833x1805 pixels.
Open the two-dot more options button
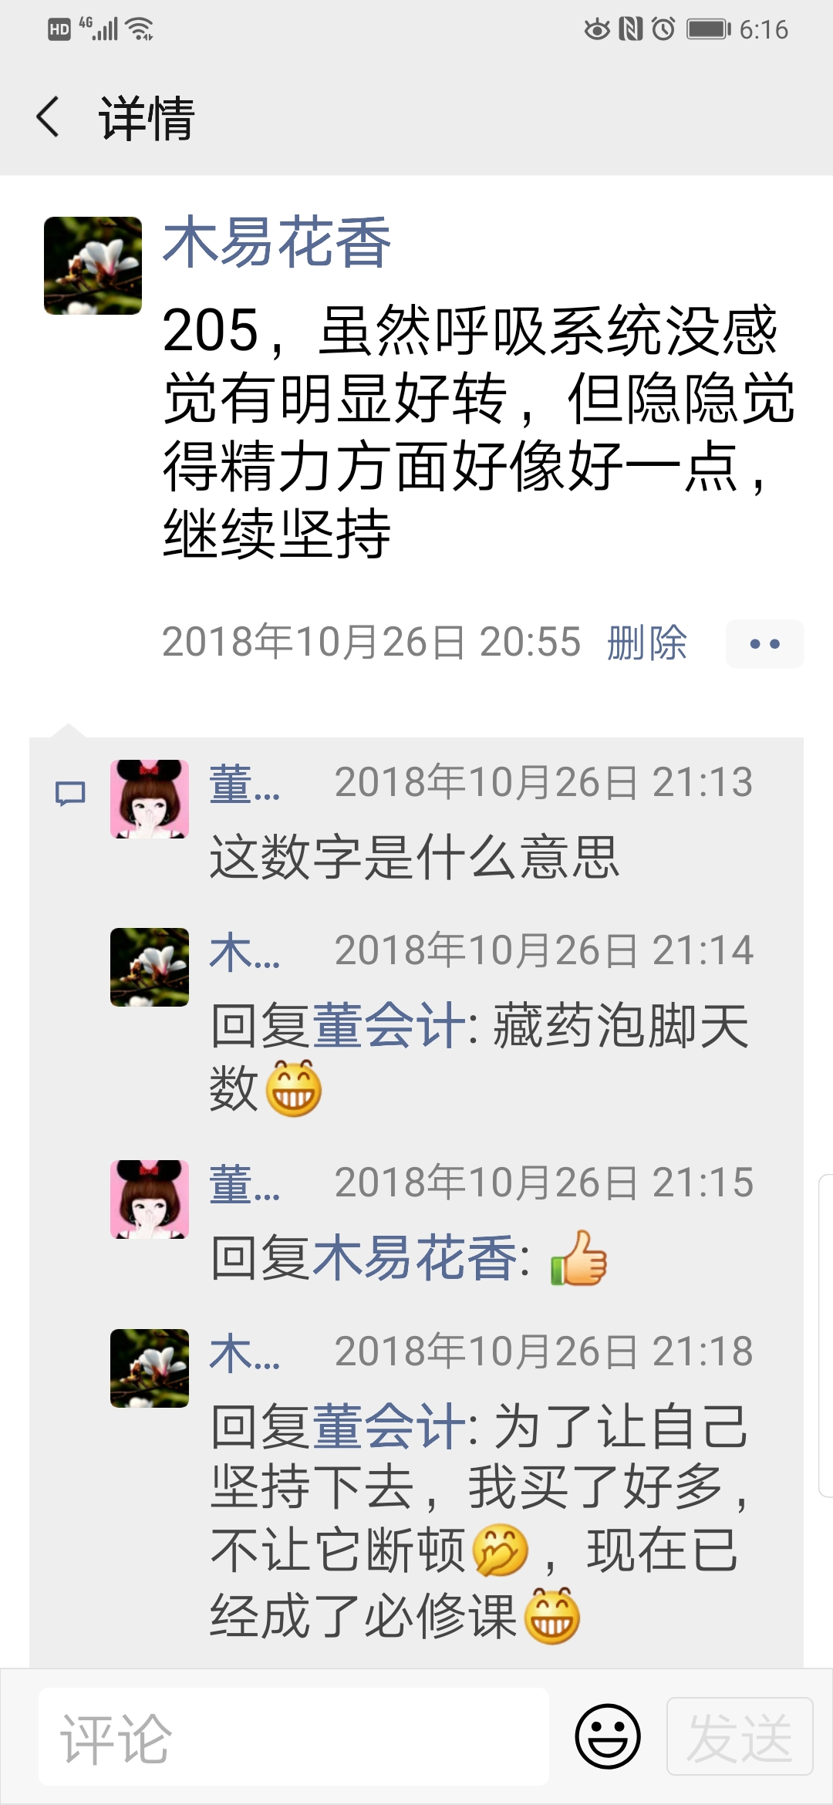pos(764,643)
